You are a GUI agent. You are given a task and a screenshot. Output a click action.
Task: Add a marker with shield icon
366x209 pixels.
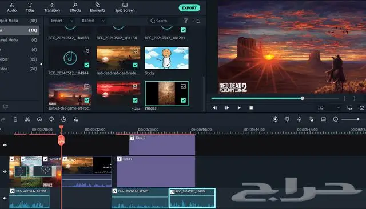(x=287, y=119)
